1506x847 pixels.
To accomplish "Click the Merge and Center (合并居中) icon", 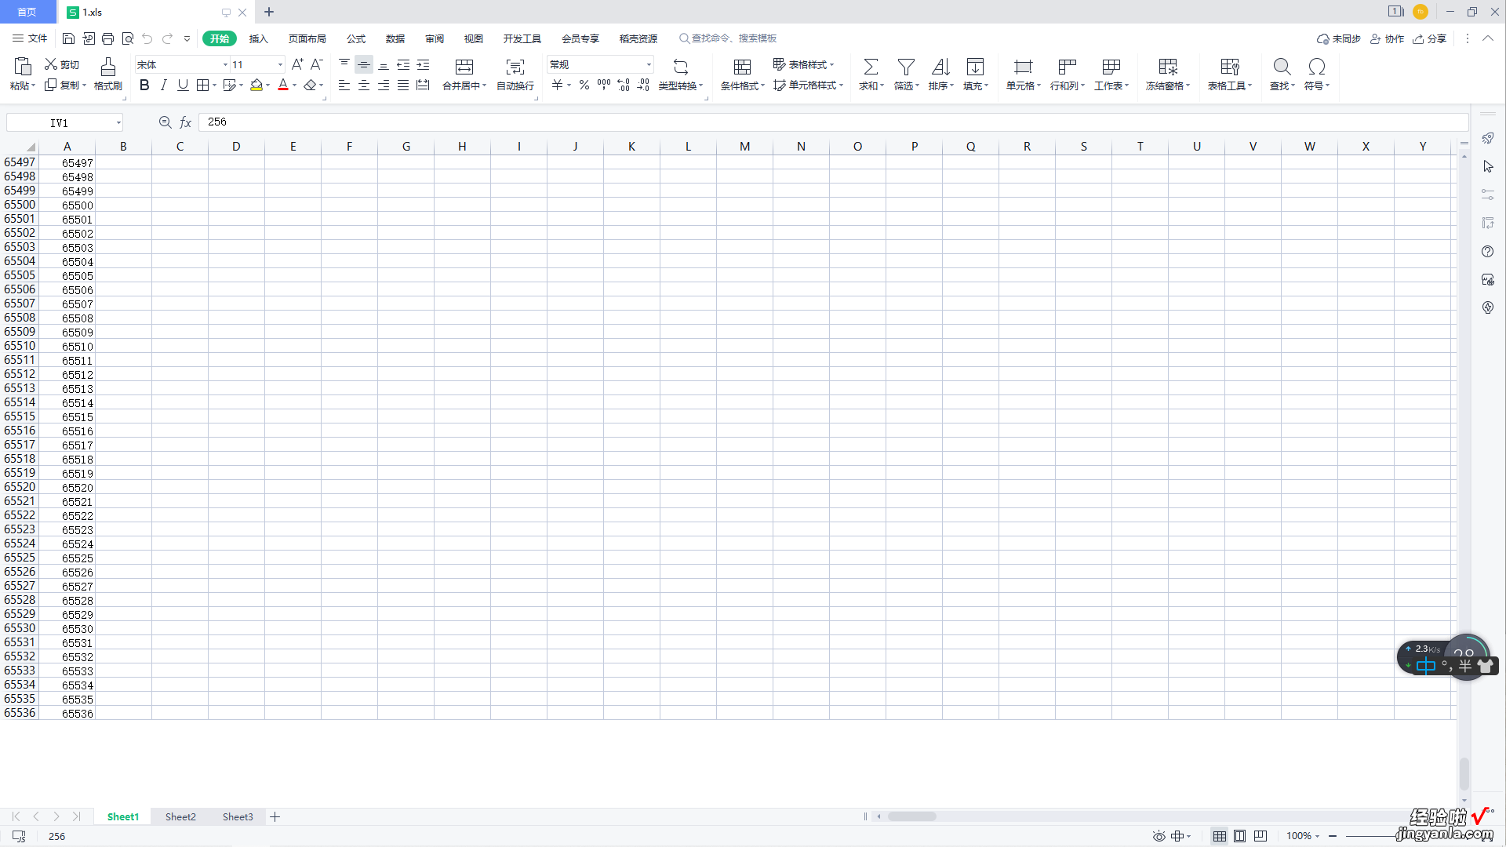I will (464, 67).
